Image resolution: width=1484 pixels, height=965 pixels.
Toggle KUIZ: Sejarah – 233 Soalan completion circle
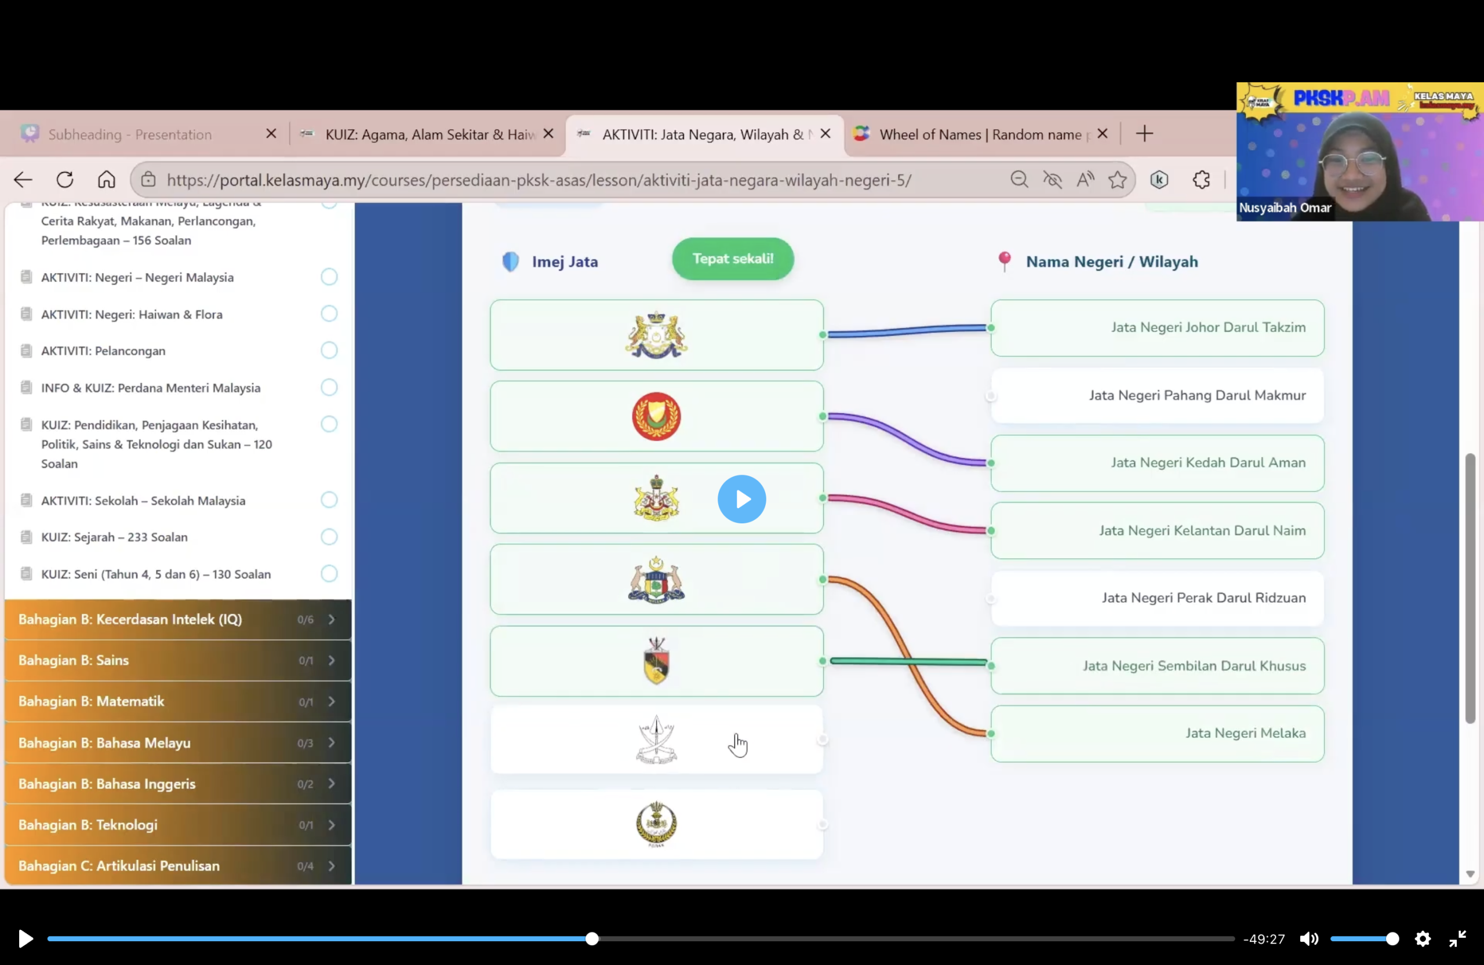click(329, 537)
